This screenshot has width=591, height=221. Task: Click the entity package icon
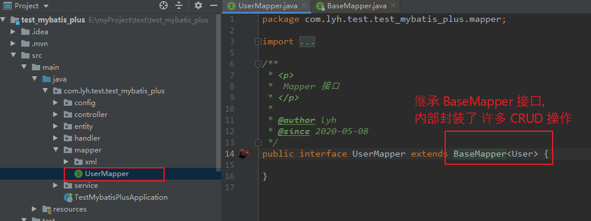(68, 126)
